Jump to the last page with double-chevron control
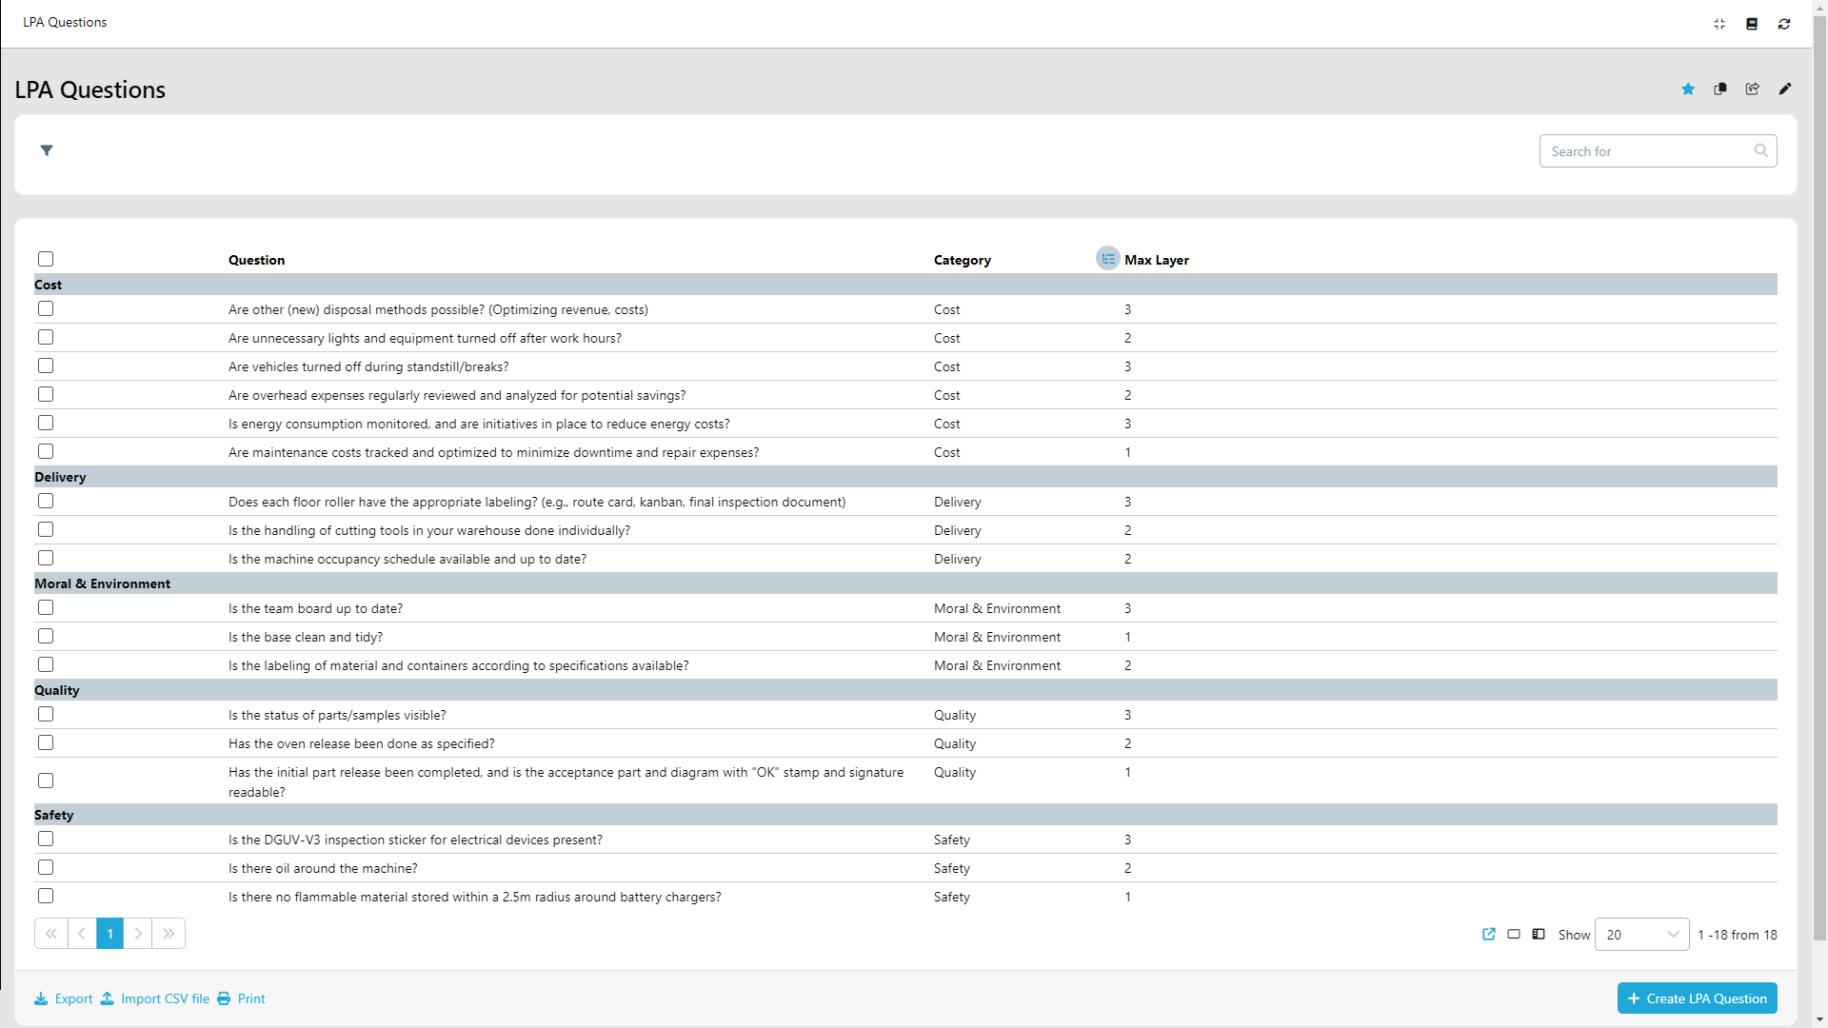1828x1028 pixels. click(169, 934)
